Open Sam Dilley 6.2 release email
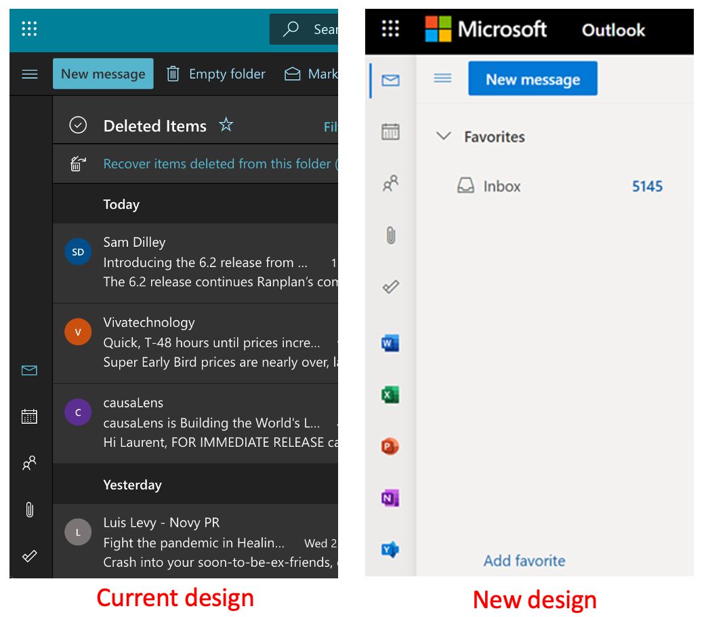 195,263
